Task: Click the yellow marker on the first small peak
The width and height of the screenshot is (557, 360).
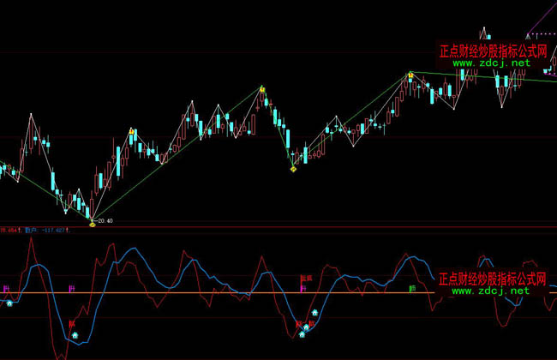Action: pos(131,132)
